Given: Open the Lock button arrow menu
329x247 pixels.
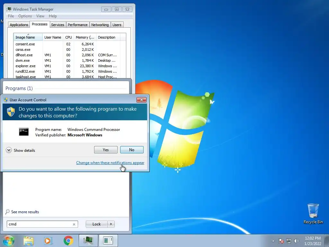Looking at the screenshot, I should [x=111, y=224].
